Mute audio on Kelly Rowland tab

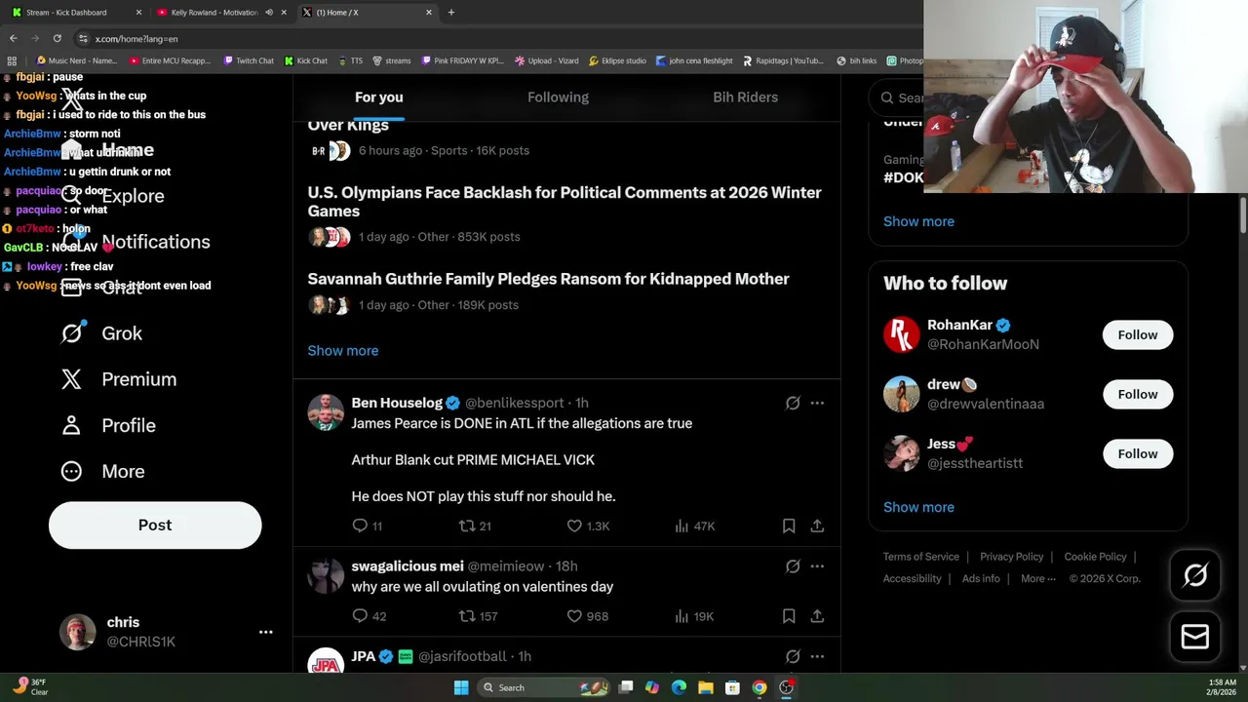pos(269,13)
